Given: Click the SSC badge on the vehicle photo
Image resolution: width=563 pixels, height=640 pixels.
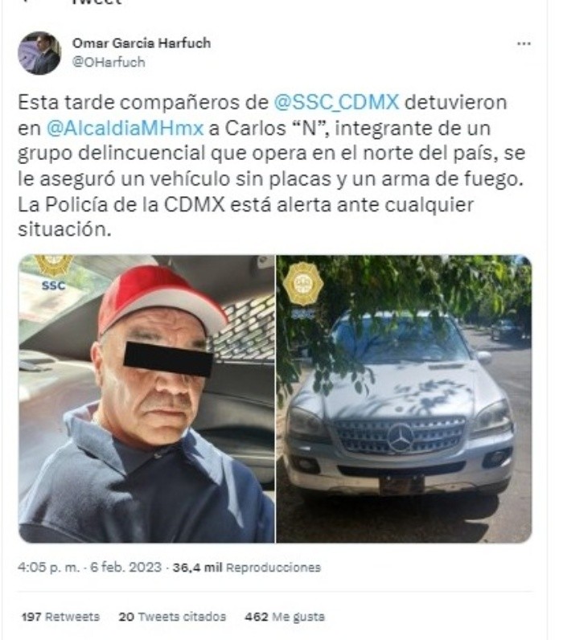Looking at the screenshot, I should [303, 291].
